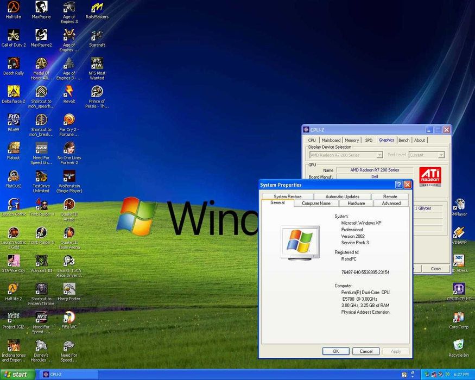Select Call of Duty 2 shortcut
The width and height of the screenshot is (475, 380).
tap(14, 38)
